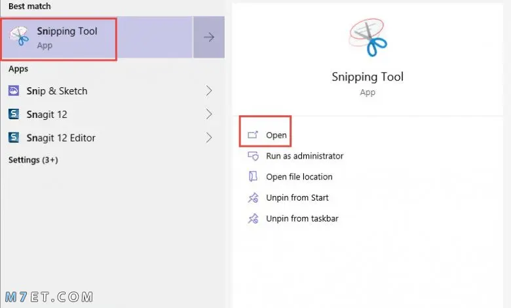511x308 pixels.
Task: Click the Unpin from Start pin icon
Action: click(x=254, y=197)
